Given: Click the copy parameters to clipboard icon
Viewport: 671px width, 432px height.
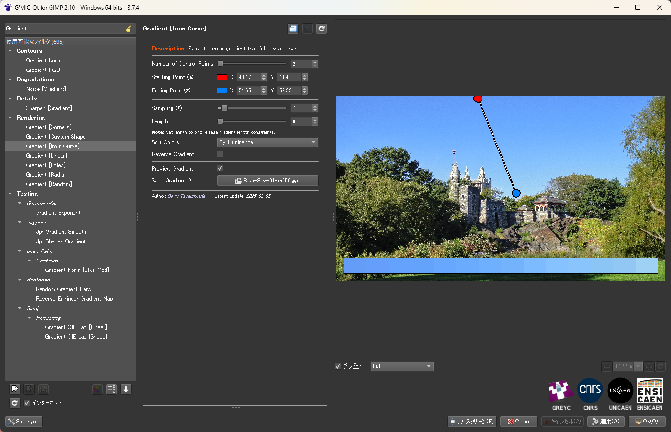Looking at the screenshot, I should pos(293,29).
